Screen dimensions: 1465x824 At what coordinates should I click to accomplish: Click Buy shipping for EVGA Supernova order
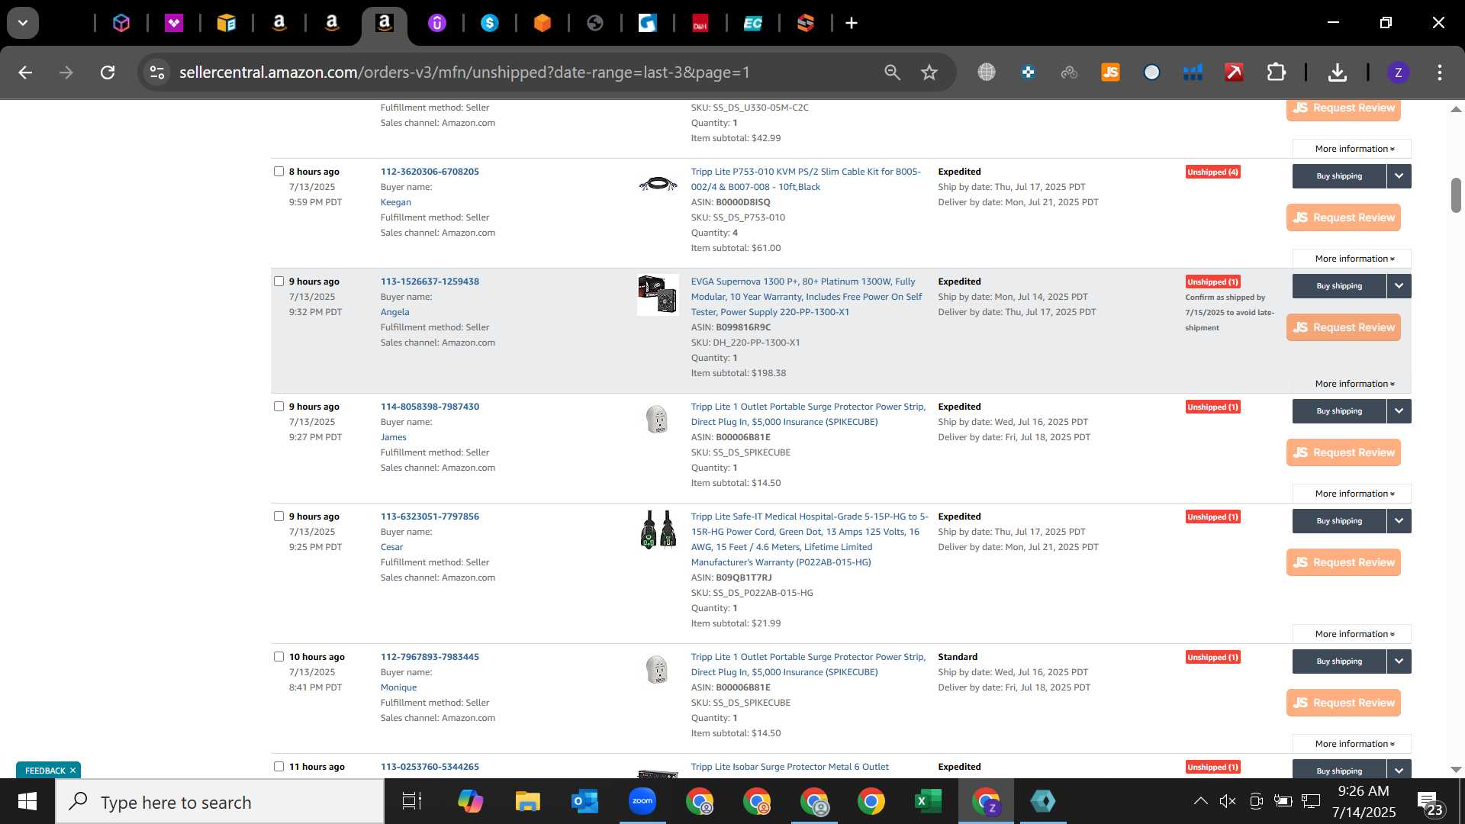click(x=1339, y=286)
